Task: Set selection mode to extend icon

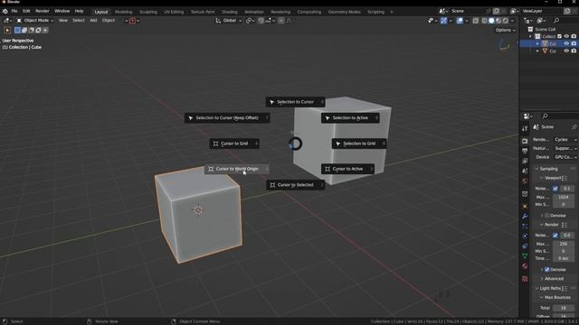Action: point(24,30)
